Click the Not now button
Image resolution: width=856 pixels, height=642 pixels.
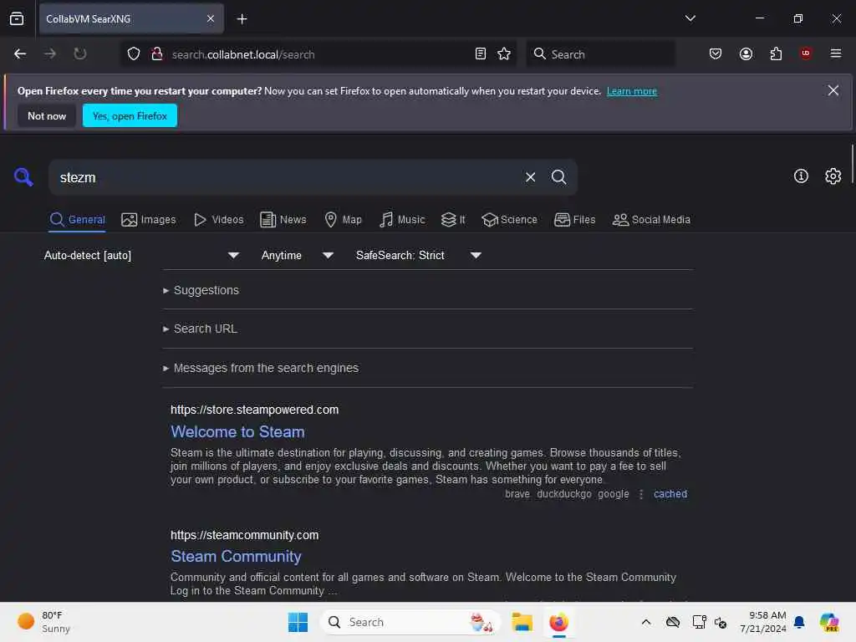tap(47, 115)
